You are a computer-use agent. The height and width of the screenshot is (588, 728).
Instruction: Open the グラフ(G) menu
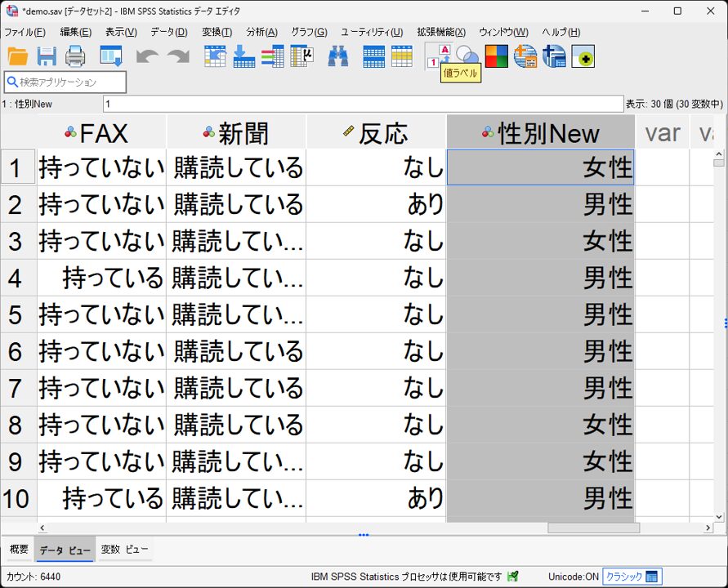[x=309, y=32]
